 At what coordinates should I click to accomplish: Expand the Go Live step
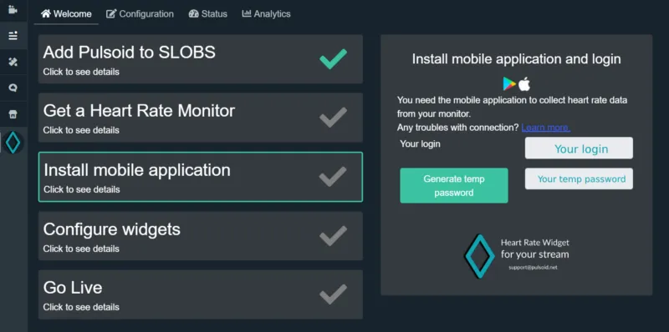click(201, 294)
